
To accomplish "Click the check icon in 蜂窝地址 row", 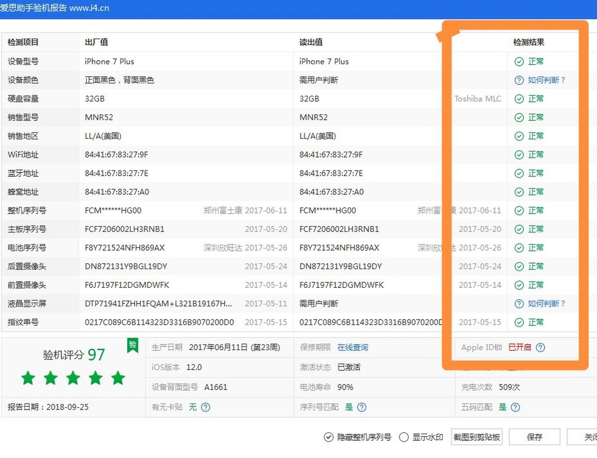I will pyautogui.click(x=519, y=192).
